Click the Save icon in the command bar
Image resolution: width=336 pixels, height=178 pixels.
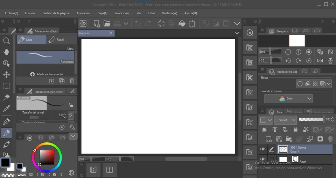(x=117, y=23)
